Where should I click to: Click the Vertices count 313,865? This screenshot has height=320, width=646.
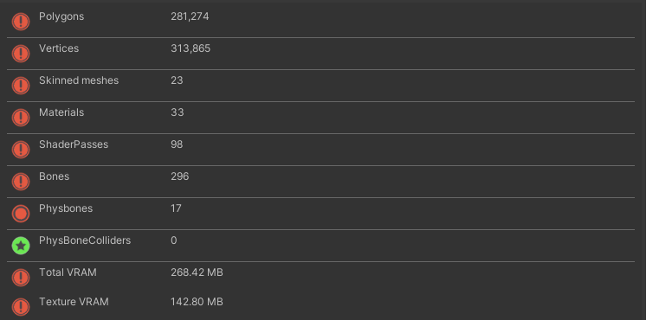(x=191, y=48)
